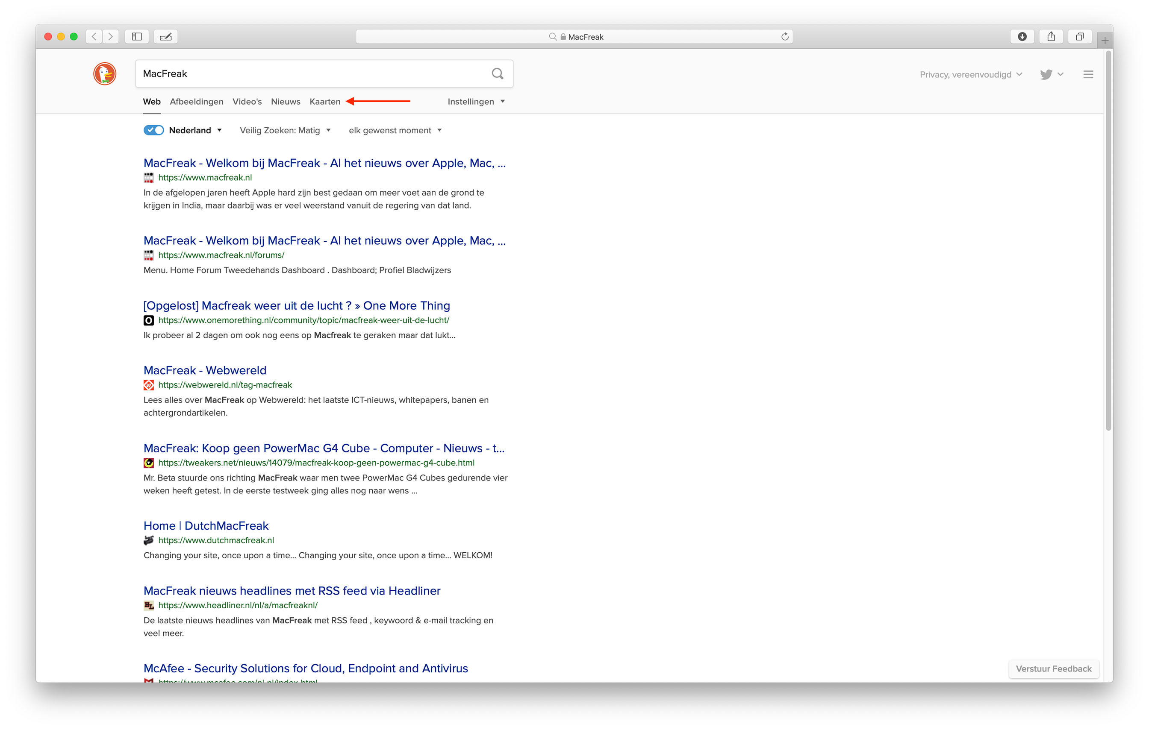Open the hamburger menu icon
This screenshot has width=1149, height=730.
click(x=1088, y=74)
